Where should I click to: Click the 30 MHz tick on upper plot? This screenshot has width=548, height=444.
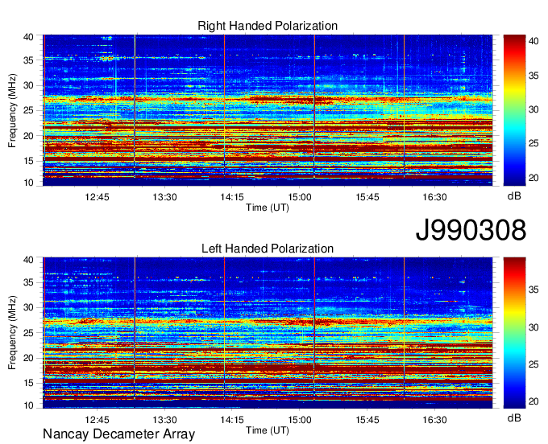(29, 85)
